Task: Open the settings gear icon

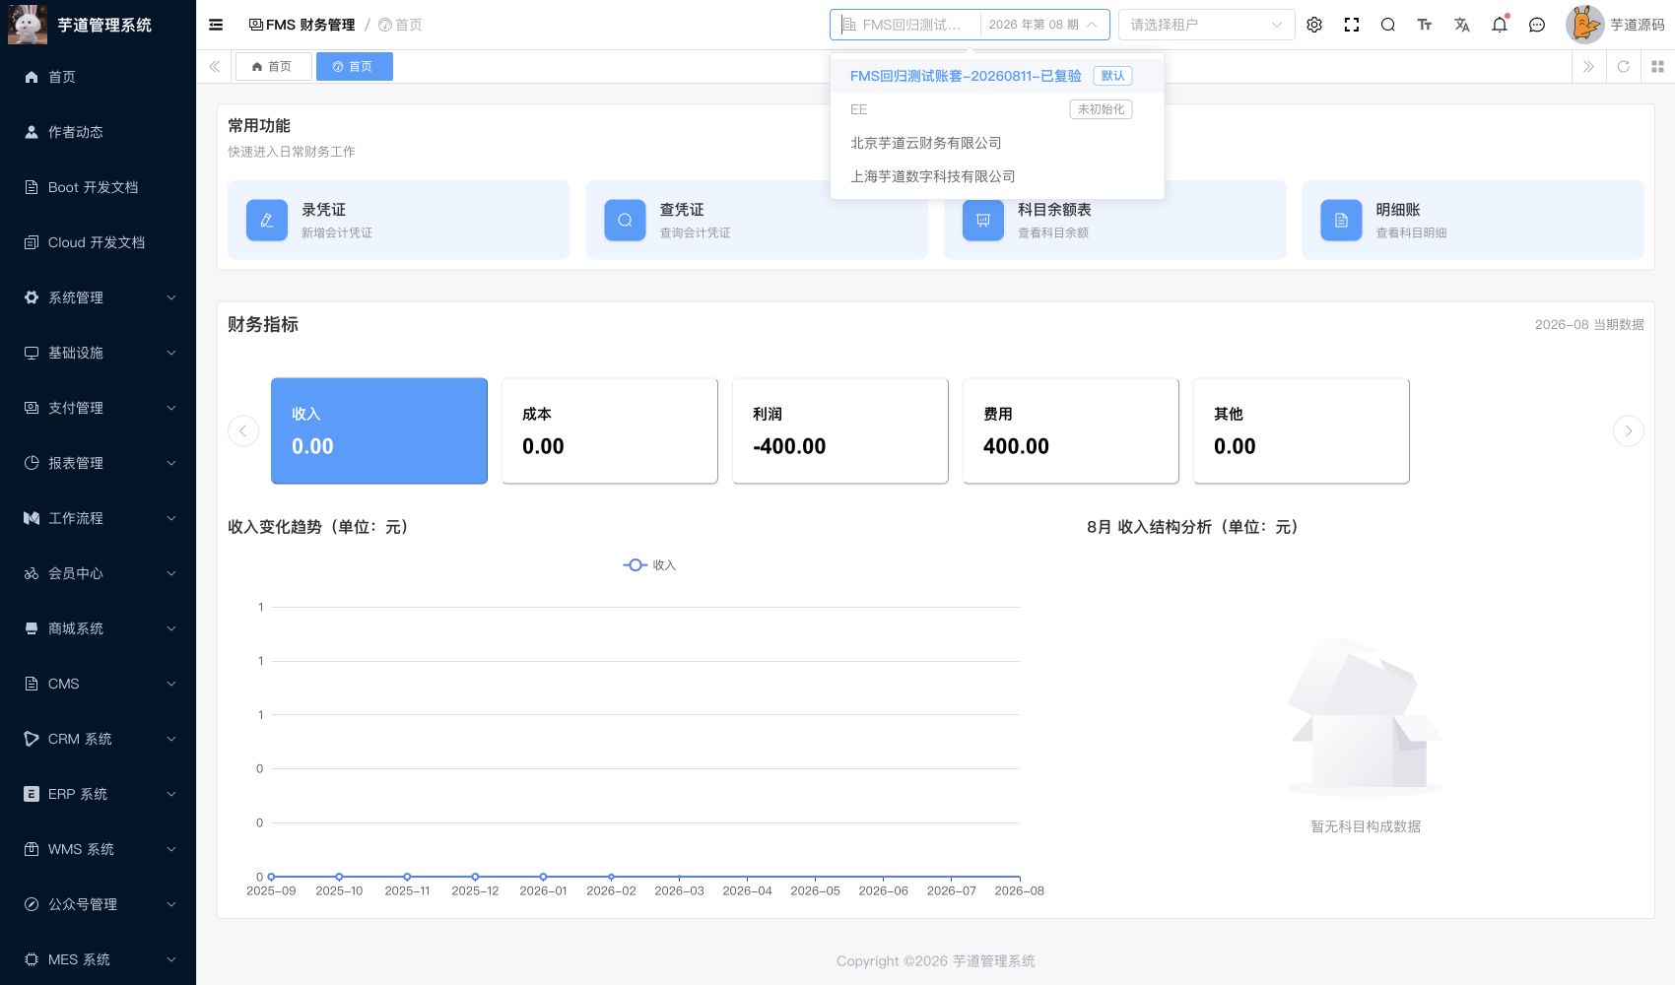Action: [1314, 25]
